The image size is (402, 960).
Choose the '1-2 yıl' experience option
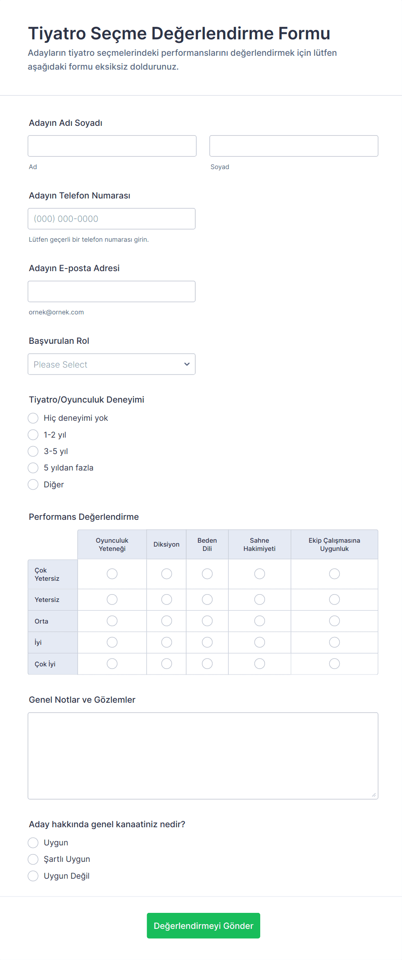33,435
